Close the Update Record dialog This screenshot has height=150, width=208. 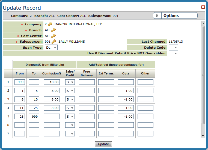[x=203, y=7]
